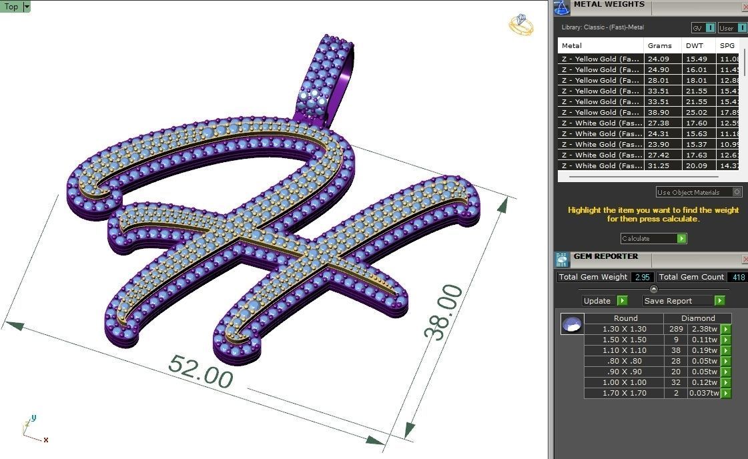Click the Save Report button
Image resolution: width=748 pixels, height=459 pixels.
684,301
